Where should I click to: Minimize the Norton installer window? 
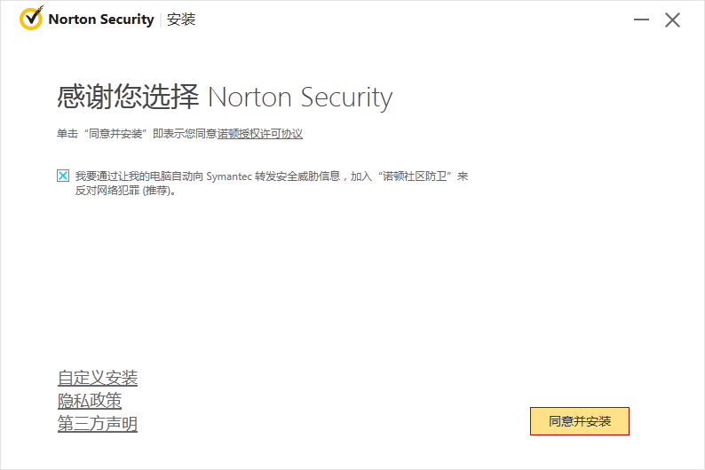pyautogui.click(x=642, y=20)
